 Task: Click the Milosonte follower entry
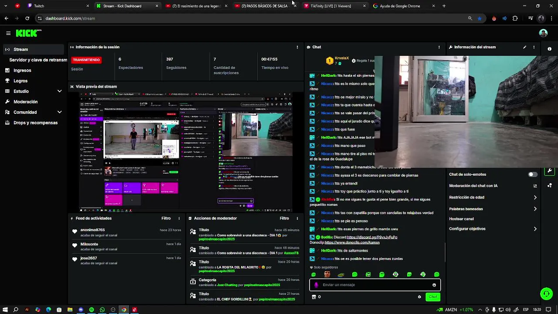(126, 246)
